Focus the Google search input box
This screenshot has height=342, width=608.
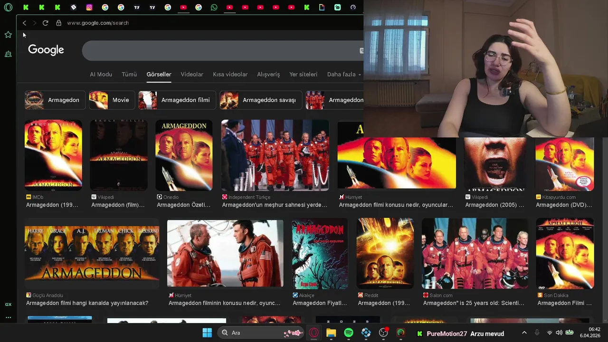pos(222,51)
